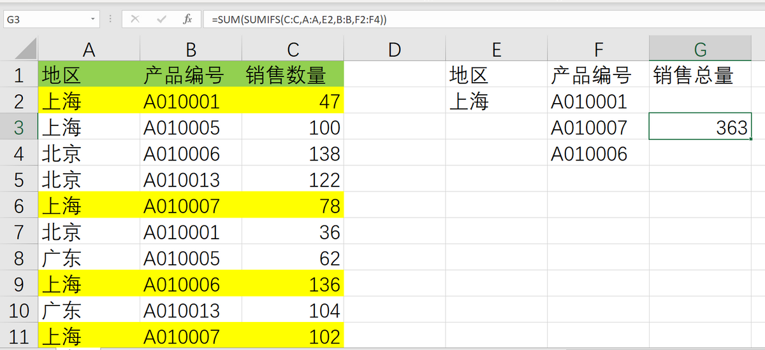
Task: Select column G header
Action: pos(700,48)
